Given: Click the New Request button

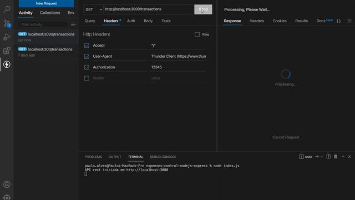Looking at the screenshot, I should coord(46,3).
